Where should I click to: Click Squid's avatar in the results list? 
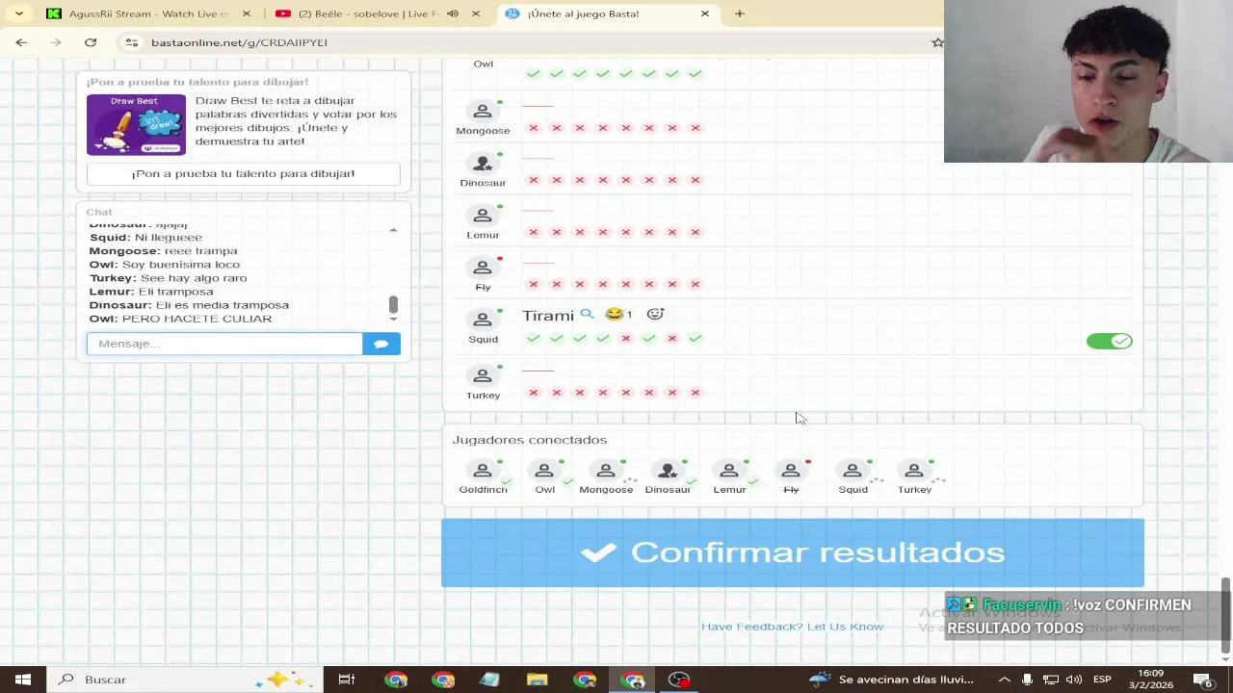pyautogui.click(x=483, y=320)
